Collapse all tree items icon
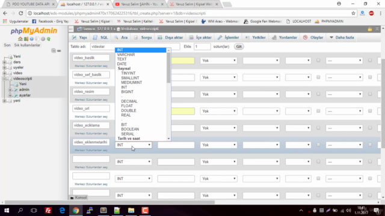The image size is (385, 216). 54,50
